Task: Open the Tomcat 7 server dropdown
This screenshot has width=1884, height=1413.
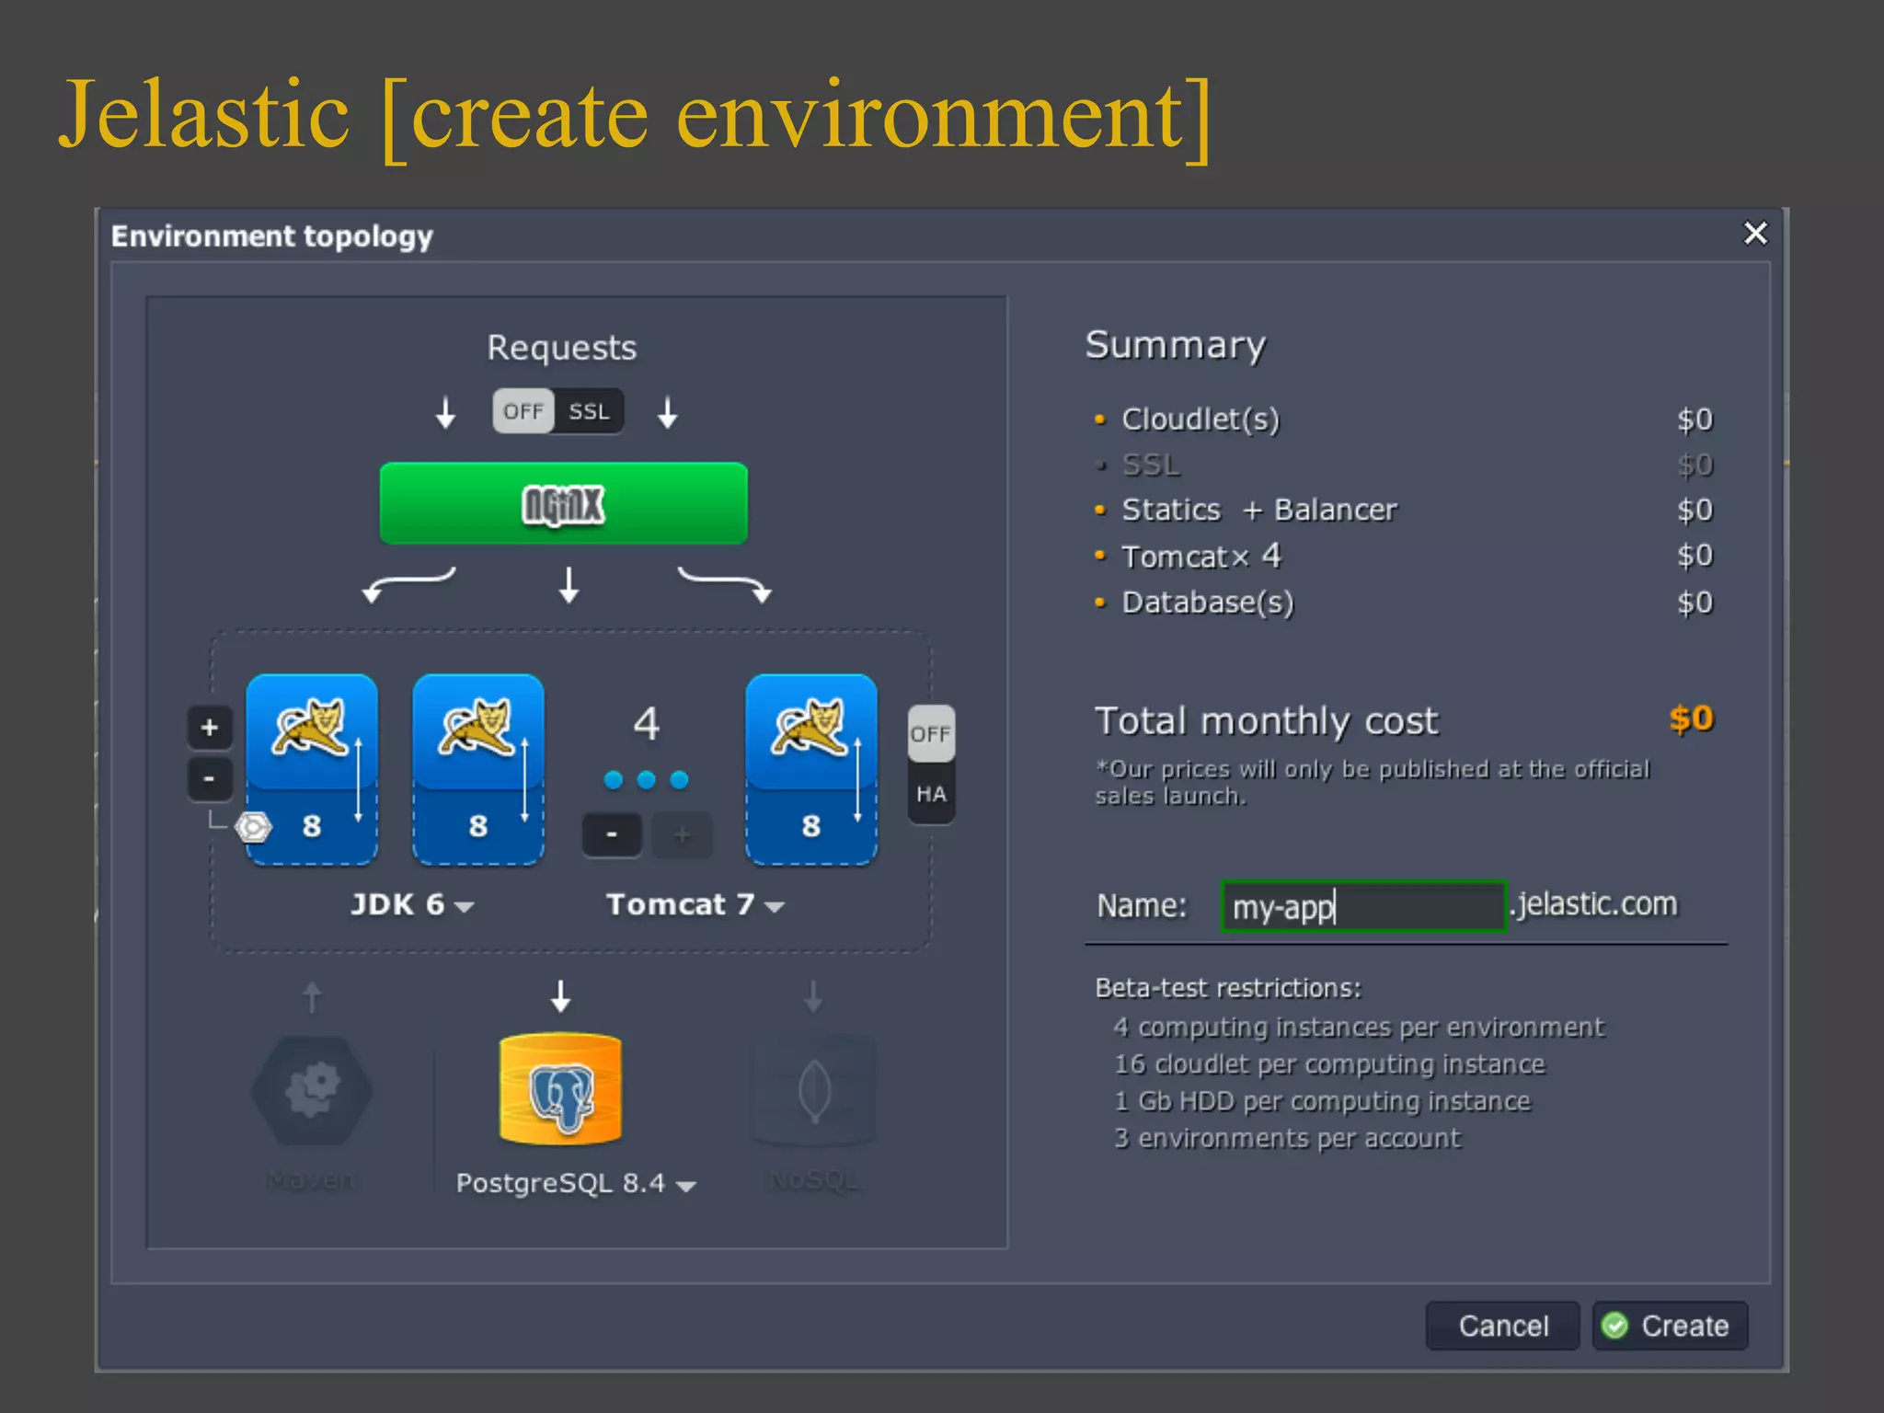Action: point(695,905)
